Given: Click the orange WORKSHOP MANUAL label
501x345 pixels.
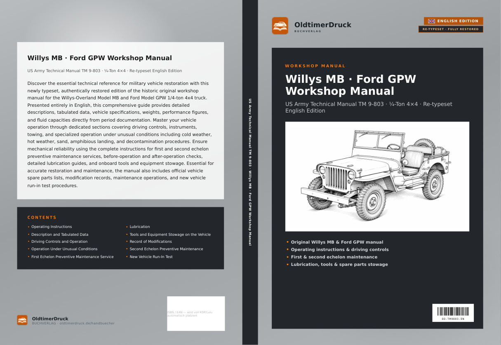Looking at the screenshot, I should point(315,66).
